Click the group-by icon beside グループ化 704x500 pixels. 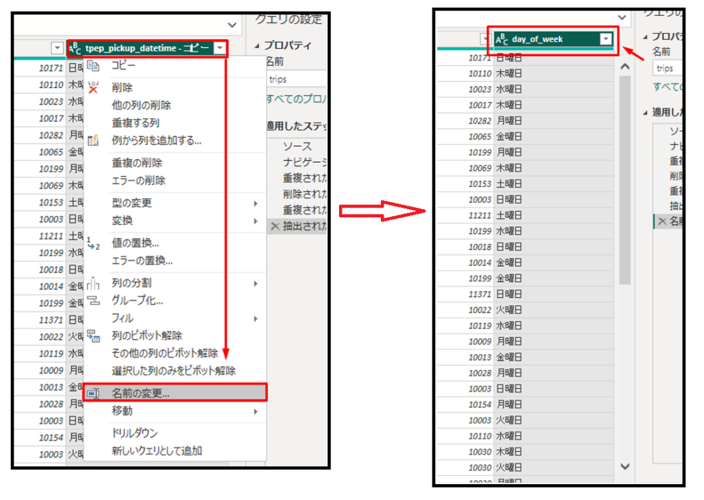coord(93,301)
